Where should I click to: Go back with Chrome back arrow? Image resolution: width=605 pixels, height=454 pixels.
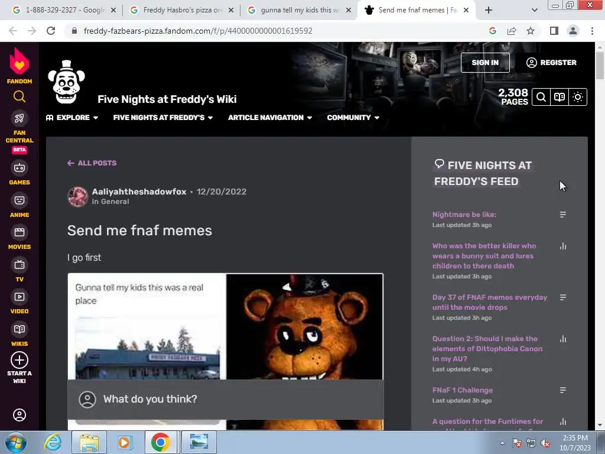coord(13,31)
